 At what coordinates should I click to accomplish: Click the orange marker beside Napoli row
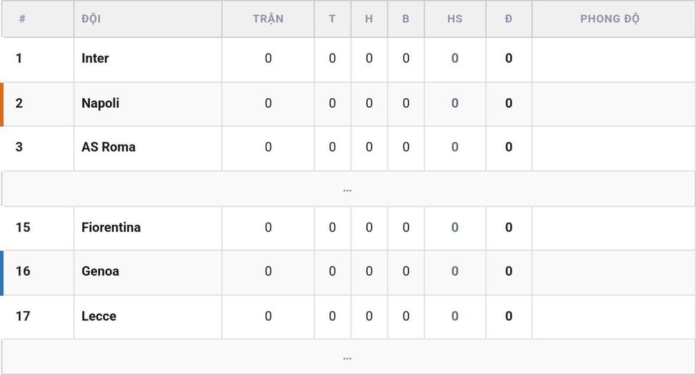[2, 104]
